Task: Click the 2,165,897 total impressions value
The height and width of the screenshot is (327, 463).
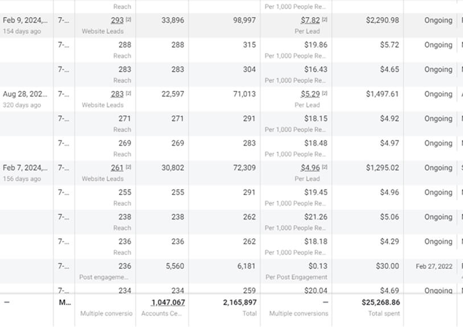Action: pos(239,303)
